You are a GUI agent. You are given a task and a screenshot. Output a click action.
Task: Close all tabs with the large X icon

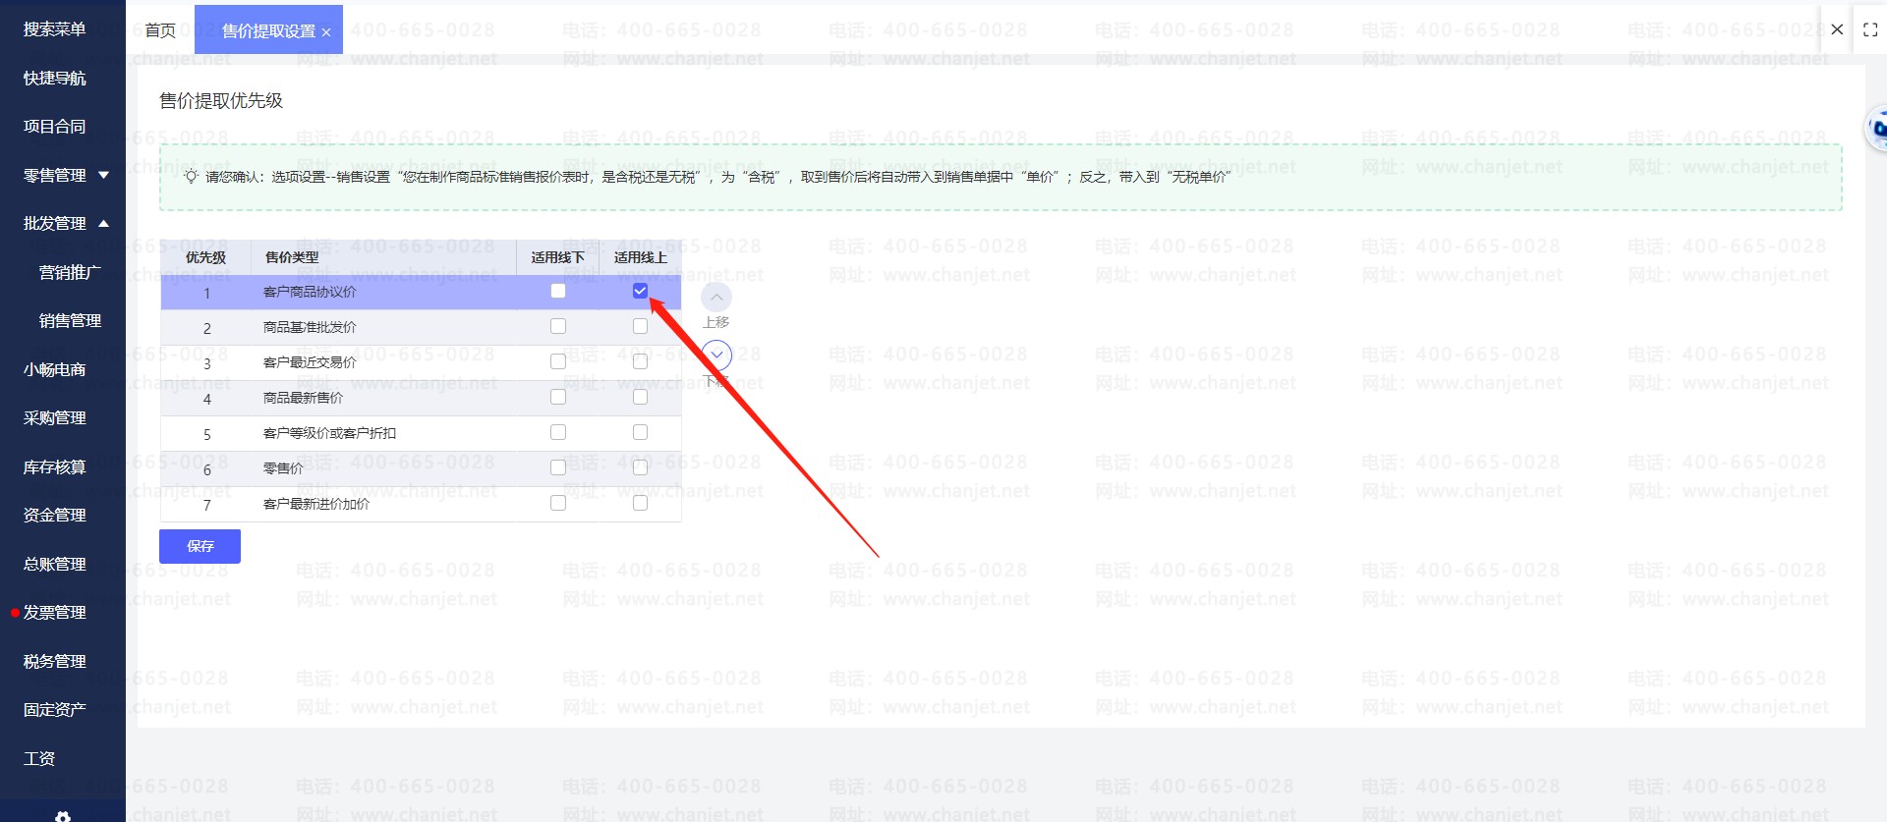point(1837,29)
